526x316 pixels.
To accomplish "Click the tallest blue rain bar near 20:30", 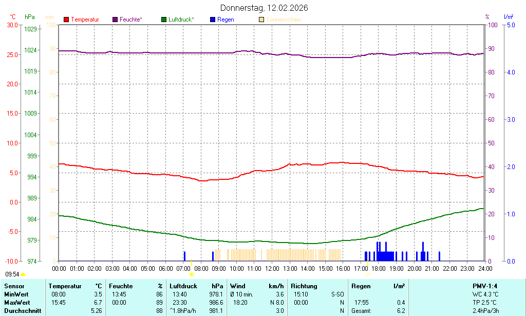I will 423,251.
